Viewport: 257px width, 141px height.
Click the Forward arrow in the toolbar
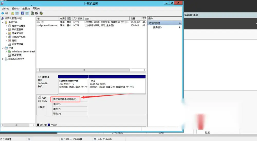7,13
